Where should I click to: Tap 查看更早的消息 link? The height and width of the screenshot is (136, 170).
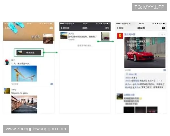point(85,45)
